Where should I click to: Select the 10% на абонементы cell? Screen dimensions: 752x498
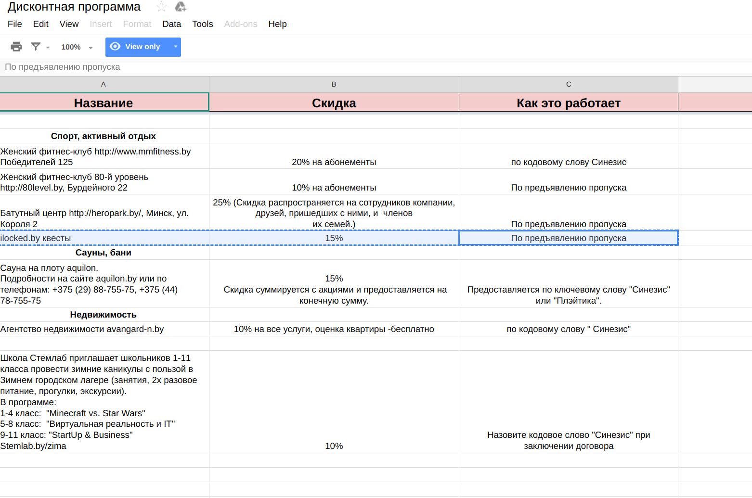(334, 182)
